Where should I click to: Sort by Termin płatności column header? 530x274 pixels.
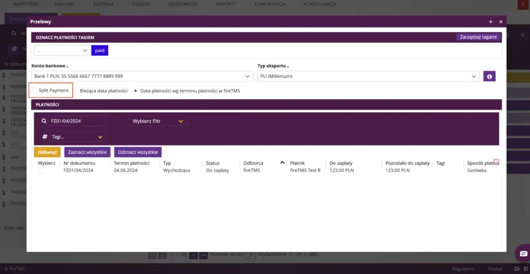132,163
